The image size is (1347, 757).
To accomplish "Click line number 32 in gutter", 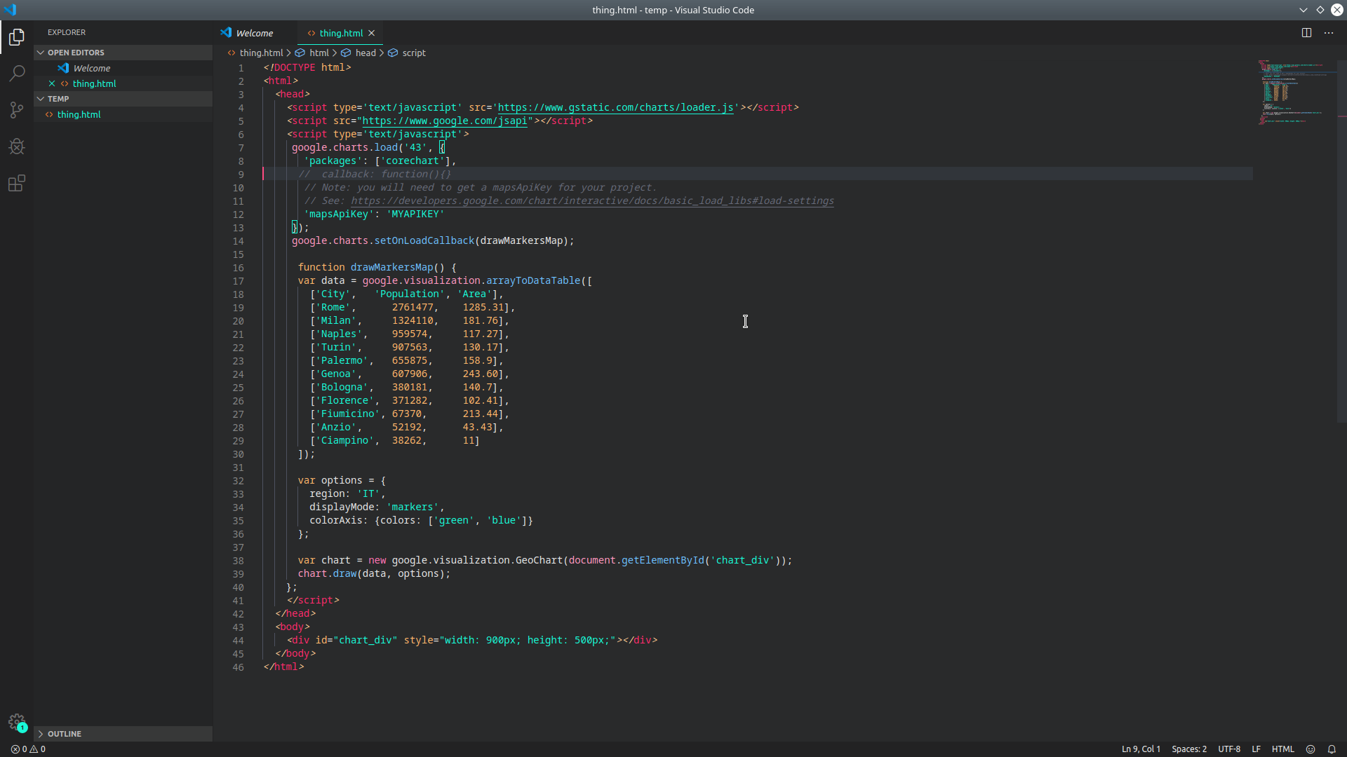I will click(x=239, y=481).
